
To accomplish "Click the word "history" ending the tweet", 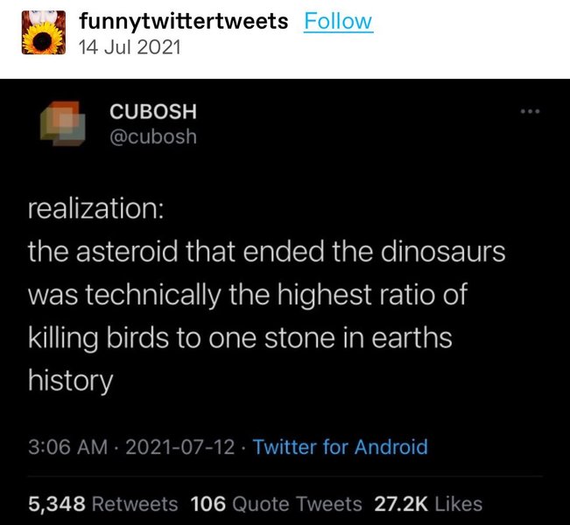I will click(x=70, y=381).
